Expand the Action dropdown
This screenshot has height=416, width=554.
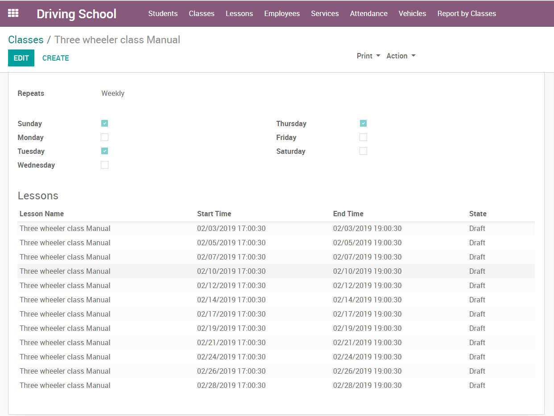pos(401,56)
